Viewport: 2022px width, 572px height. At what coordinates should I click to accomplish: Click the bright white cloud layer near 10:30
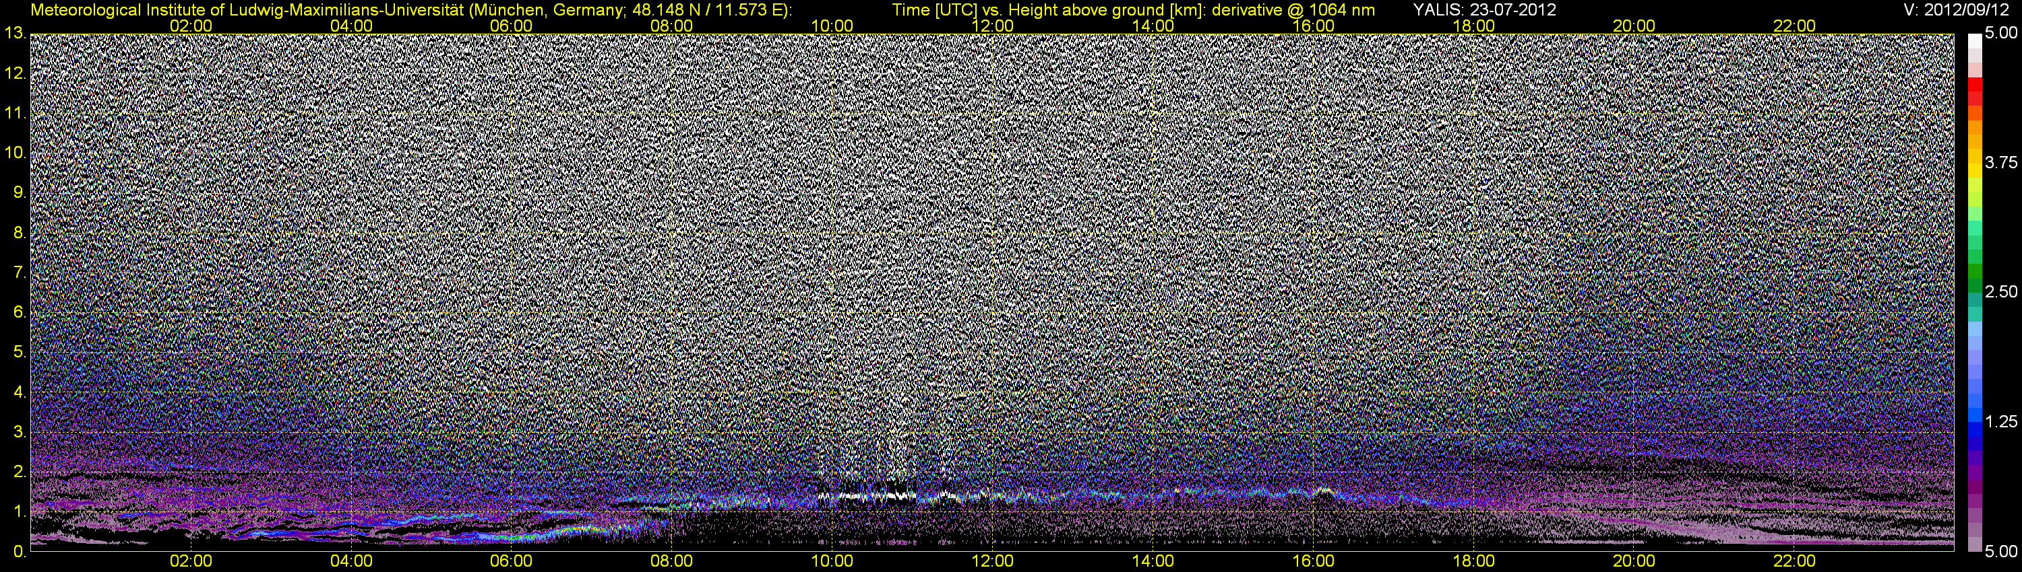pyautogui.click(x=867, y=496)
